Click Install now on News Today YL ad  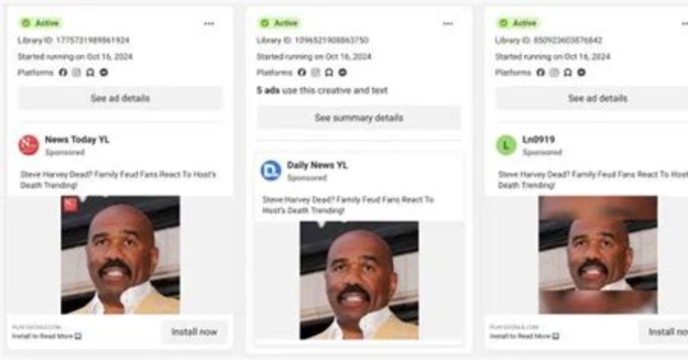click(x=194, y=332)
